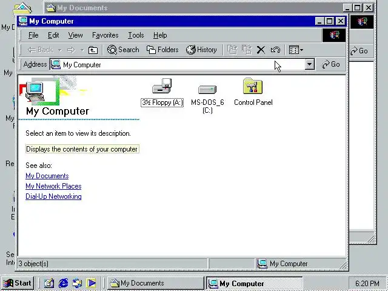This screenshot has width=388, height=291.
Task: Click the Go button in My Computer window
Action: pos(330,65)
